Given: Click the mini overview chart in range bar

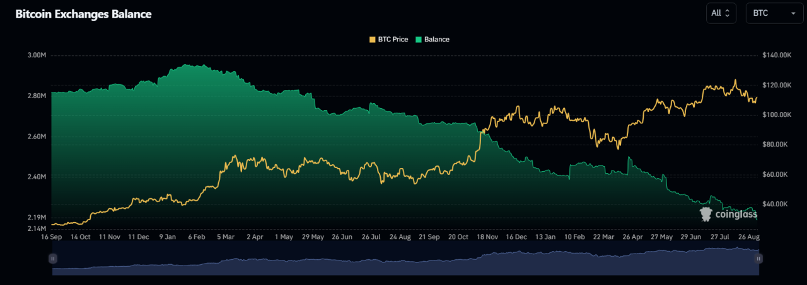Looking at the screenshot, I should click(x=403, y=262).
